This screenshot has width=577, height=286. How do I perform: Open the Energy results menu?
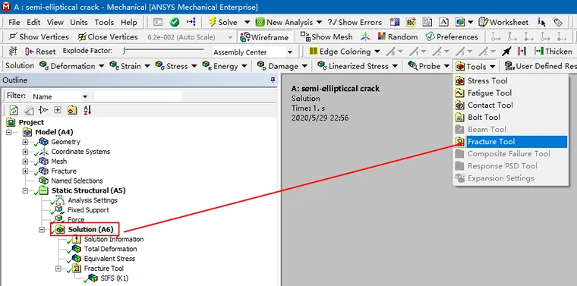[225, 66]
